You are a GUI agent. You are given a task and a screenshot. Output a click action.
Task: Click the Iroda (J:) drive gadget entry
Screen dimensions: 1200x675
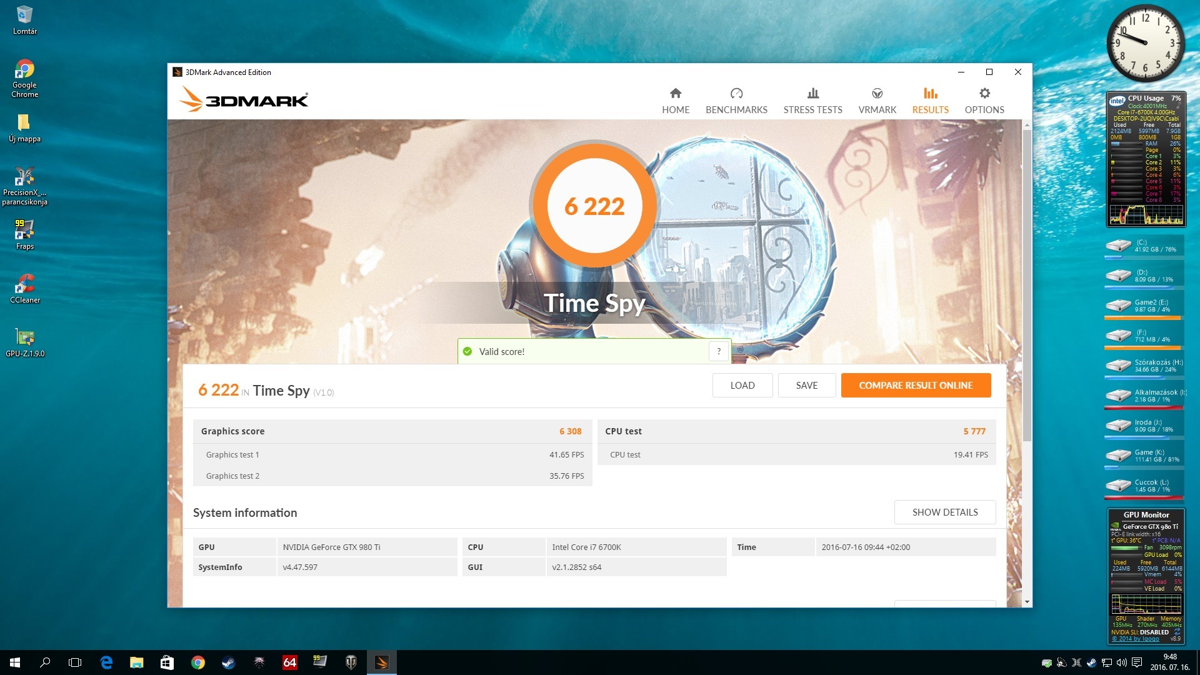point(1144,426)
